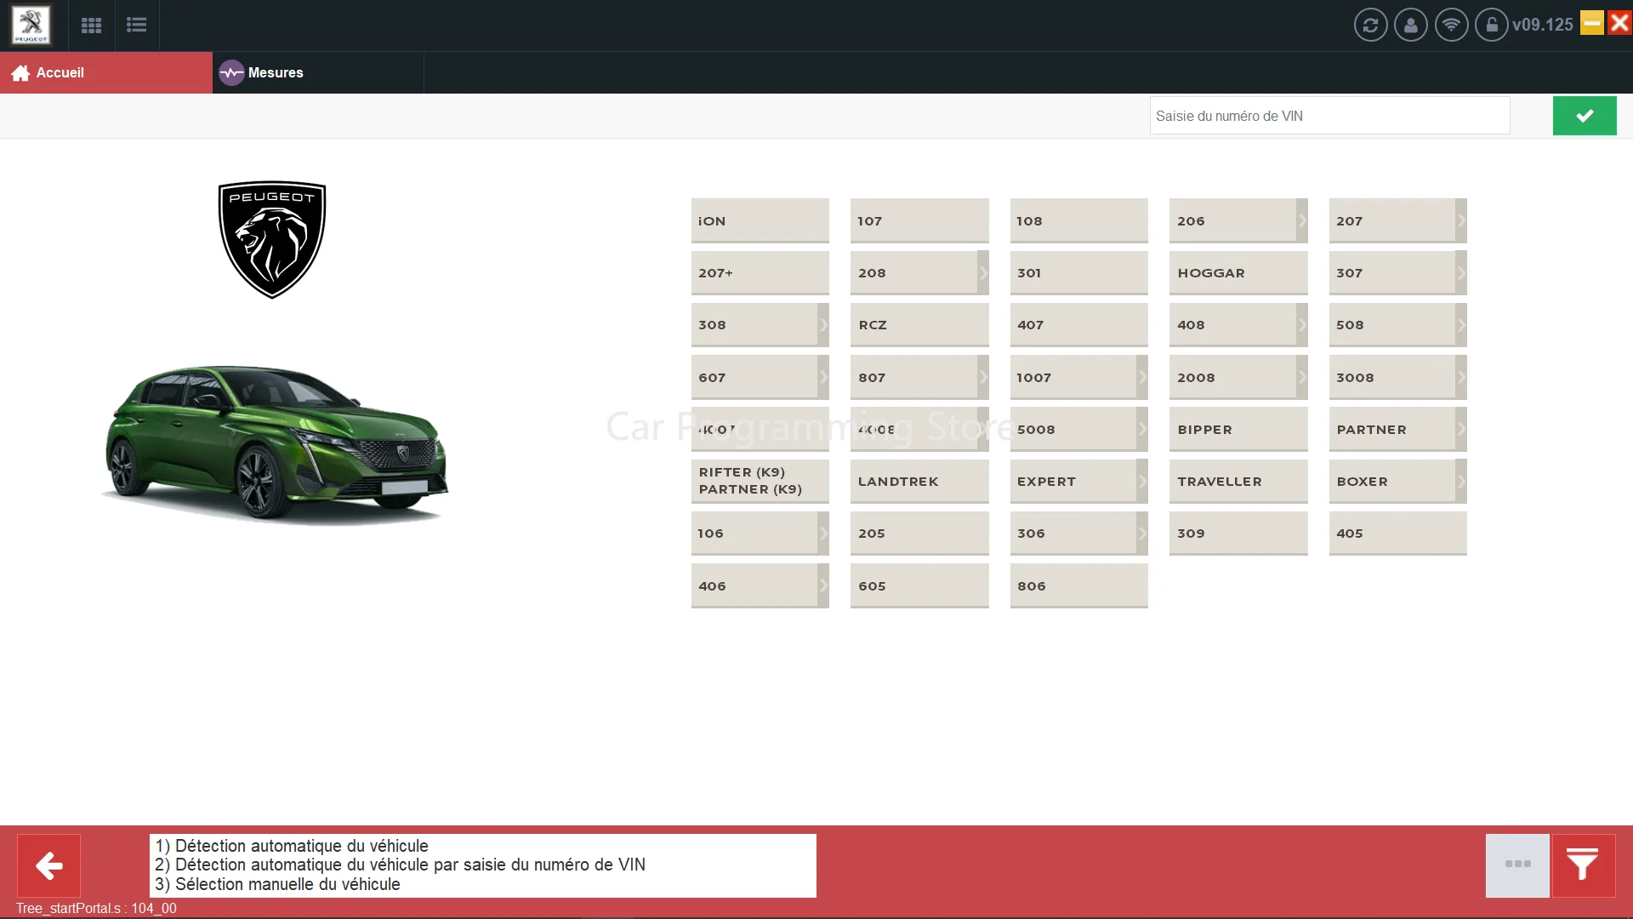Click the Wi-Fi connection icon
The height and width of the screenshot is (919, 1633).
tap(1451, 25)
